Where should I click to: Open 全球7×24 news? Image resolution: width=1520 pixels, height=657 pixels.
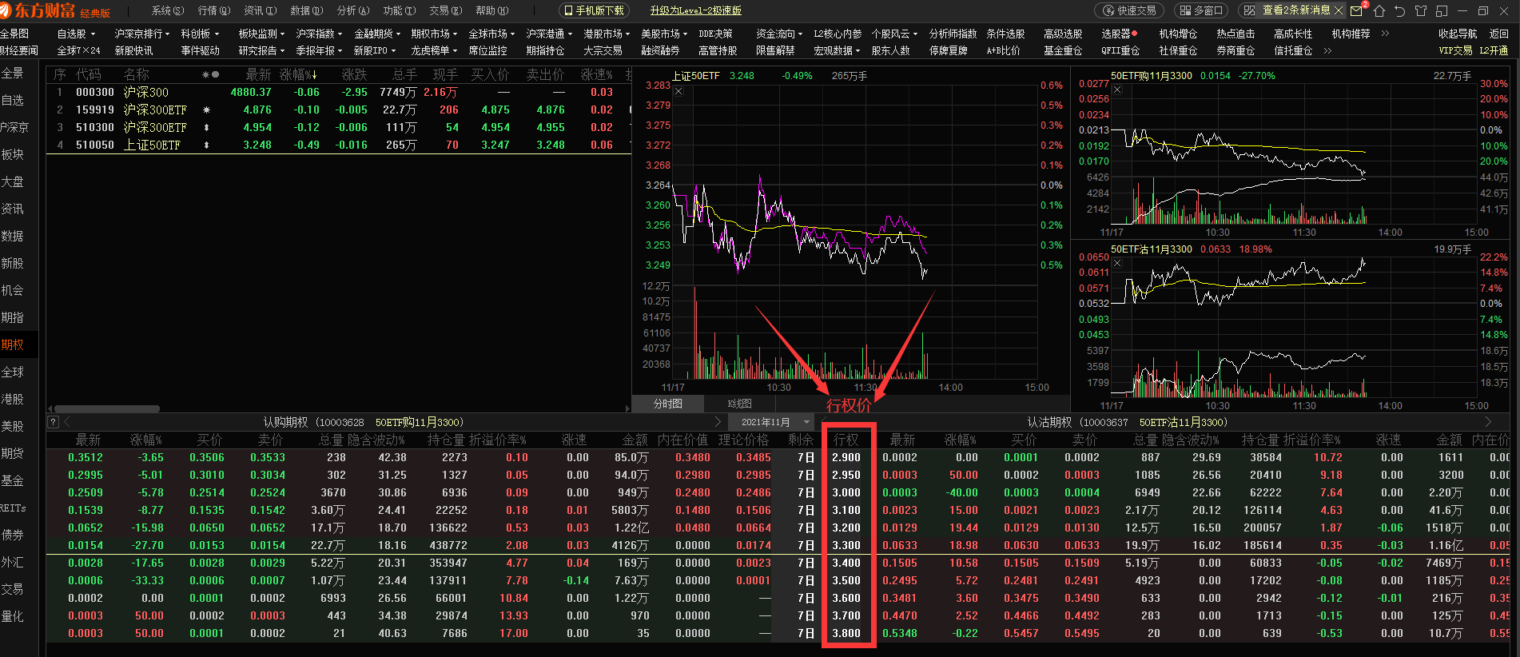[78, 50]
